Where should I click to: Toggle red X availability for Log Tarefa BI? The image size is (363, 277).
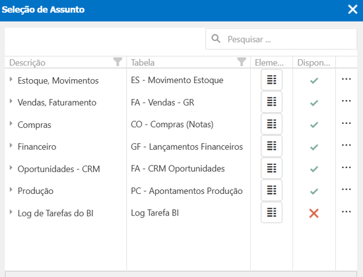(x=314, y=214)
